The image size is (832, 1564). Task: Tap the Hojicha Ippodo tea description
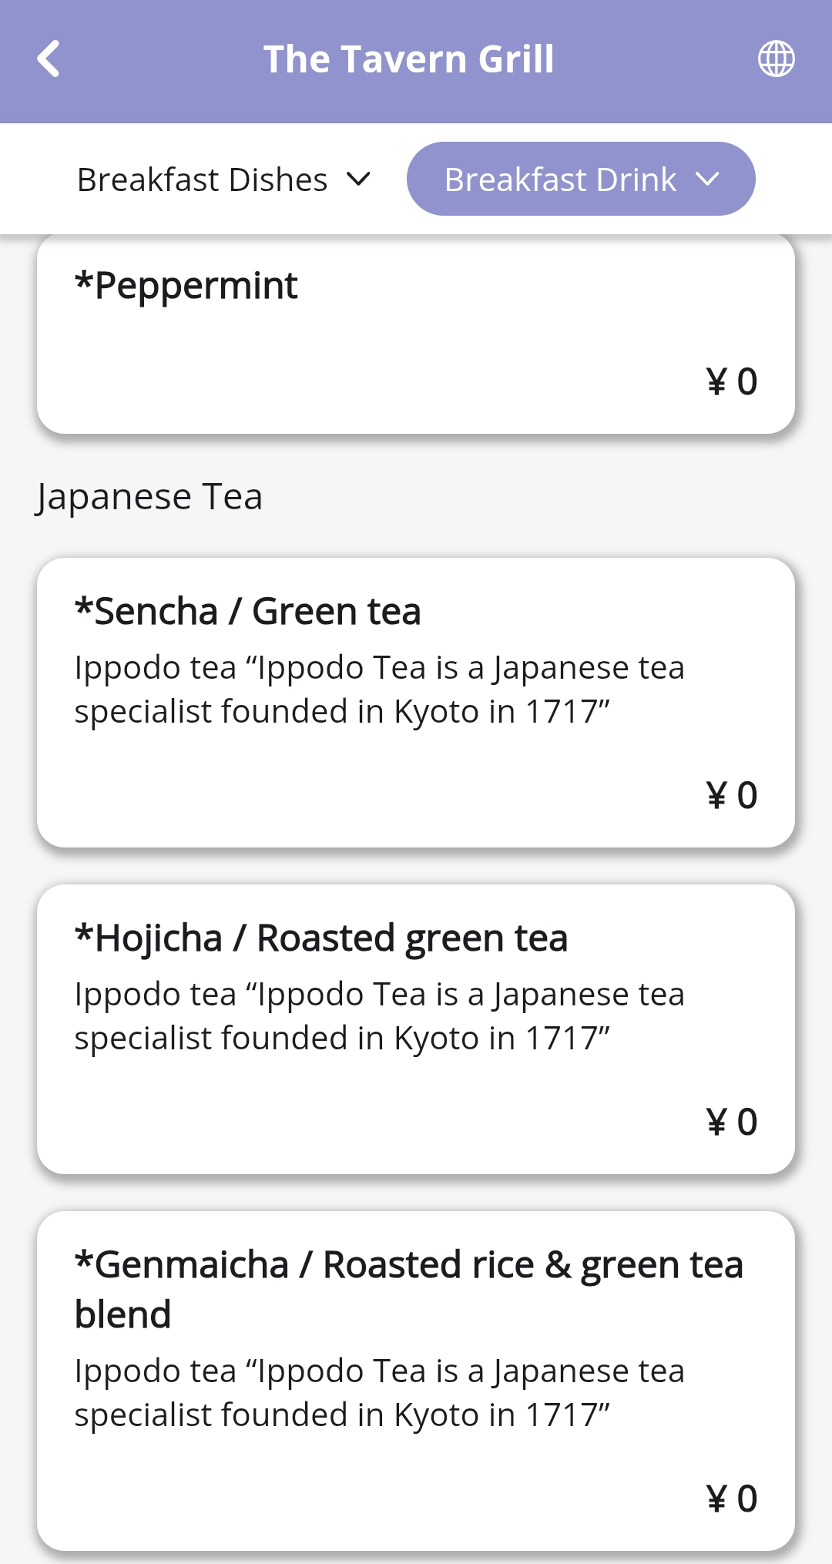pos(379,1016)
